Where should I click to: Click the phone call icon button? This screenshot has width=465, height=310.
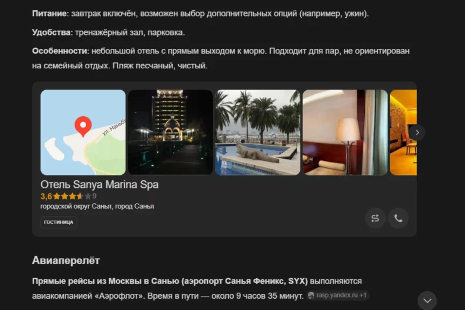pos(398,219)
